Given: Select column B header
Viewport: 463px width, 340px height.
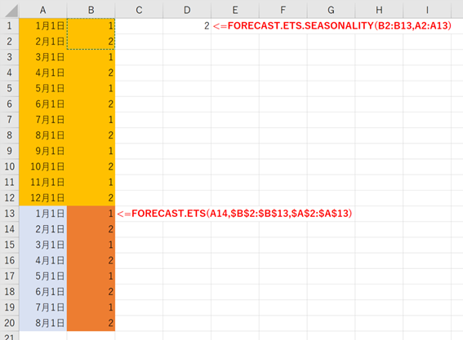Looking at the screenshot, I should pos(91,10).
